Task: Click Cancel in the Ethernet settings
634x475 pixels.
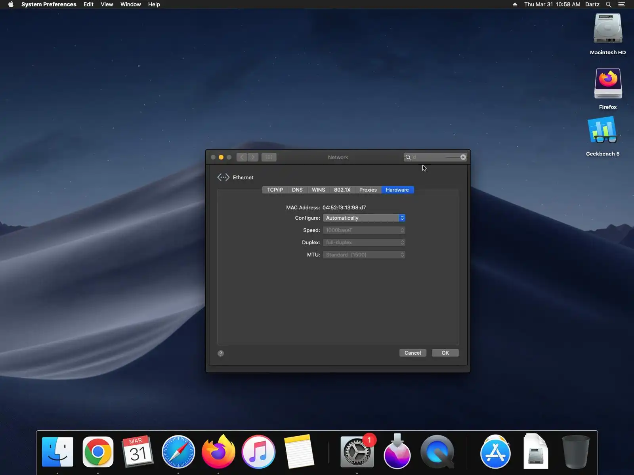Action: point(413,353)
